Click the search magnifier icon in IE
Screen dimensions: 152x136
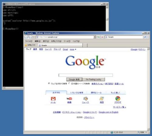145,37
